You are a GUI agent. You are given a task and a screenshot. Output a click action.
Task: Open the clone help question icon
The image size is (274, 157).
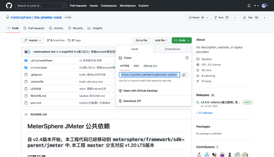(187, 58)
